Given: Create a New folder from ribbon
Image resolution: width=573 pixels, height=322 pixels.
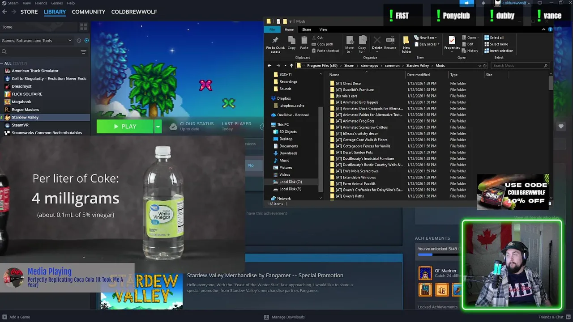Looking at the screenshot, I should pyautogui.click(x=406, y=44).
